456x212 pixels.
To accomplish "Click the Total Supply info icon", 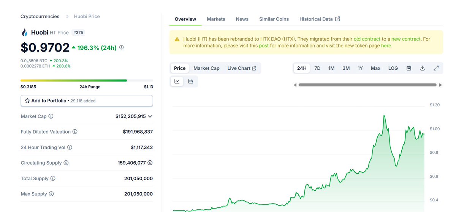I will [x=53, y=178].
